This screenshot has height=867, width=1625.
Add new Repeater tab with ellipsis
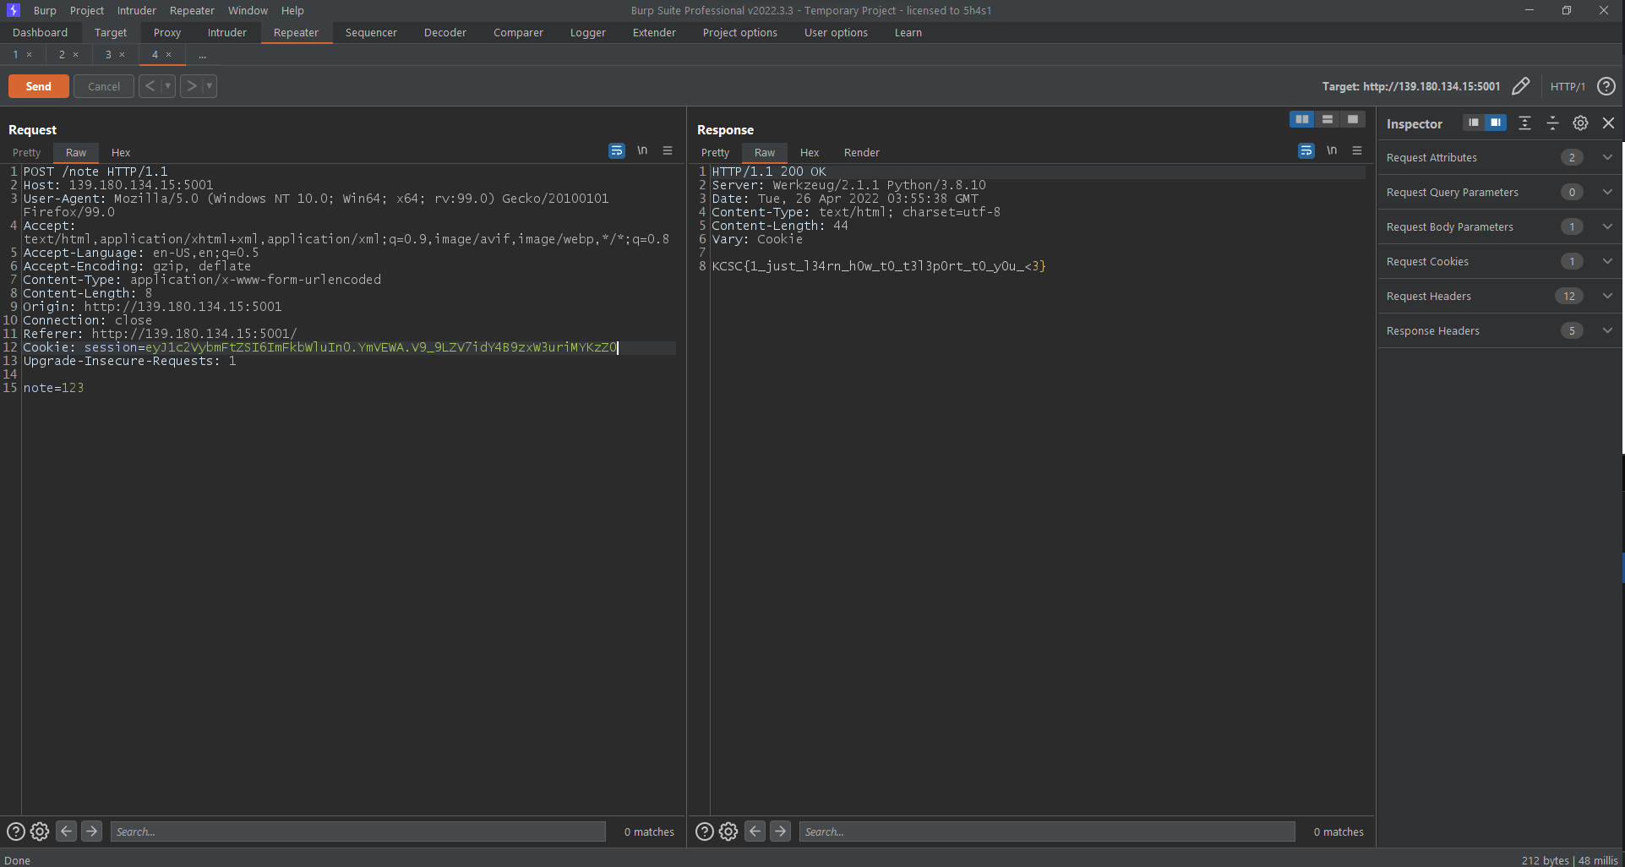coord(203,55)
